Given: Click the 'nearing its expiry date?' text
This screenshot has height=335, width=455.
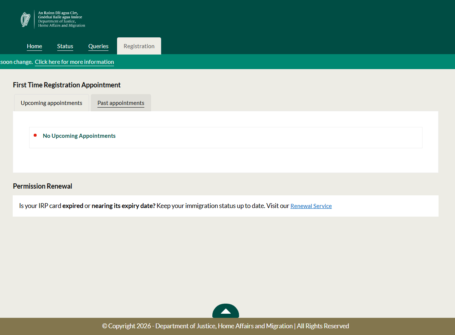Looking at the screenshot, I should pyautogui.click(x=123, y=206).
